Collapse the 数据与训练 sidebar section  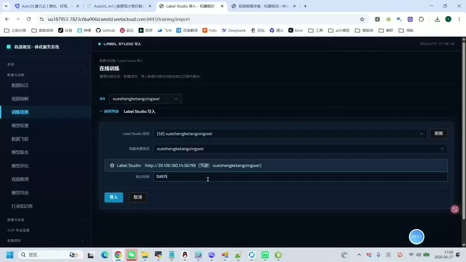(46, 75)
